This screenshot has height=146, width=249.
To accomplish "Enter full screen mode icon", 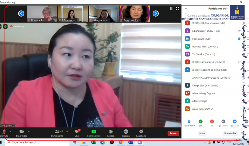I will click(177, 8).
